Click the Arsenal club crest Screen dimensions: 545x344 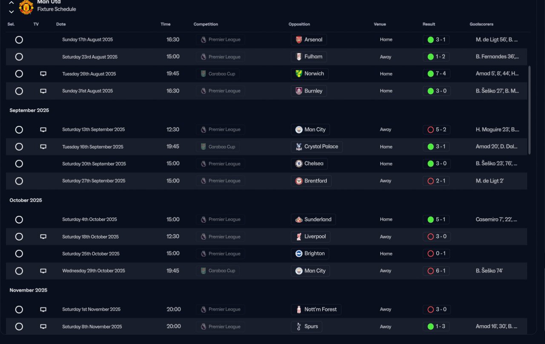tap(299, 40)
